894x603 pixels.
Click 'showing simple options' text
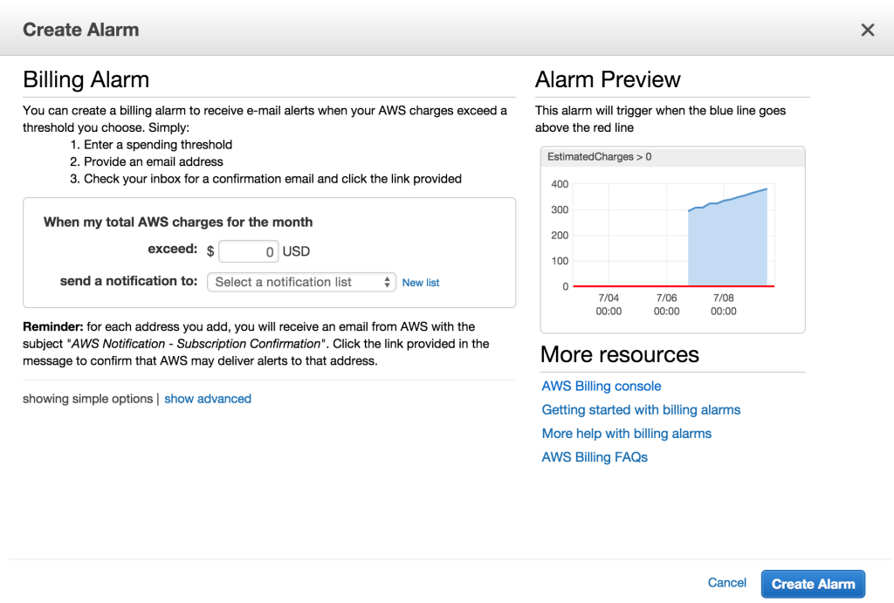(88, 399)
